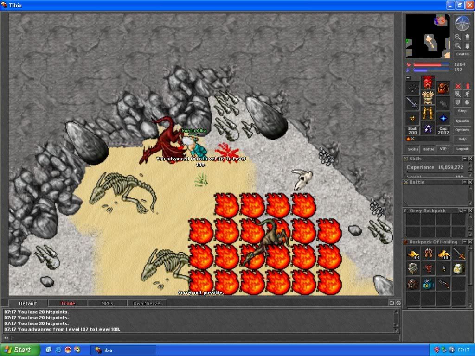475x356 pixels.
Task: Minimize the Backpack Of Holding panel
Action: coord(464,242)
